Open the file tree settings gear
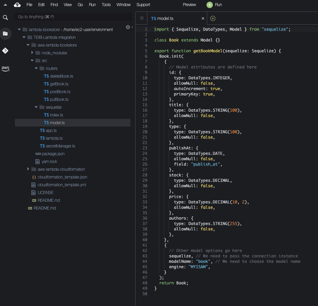The width and height of the screenshot is (318, 306). tap(128, 27)
